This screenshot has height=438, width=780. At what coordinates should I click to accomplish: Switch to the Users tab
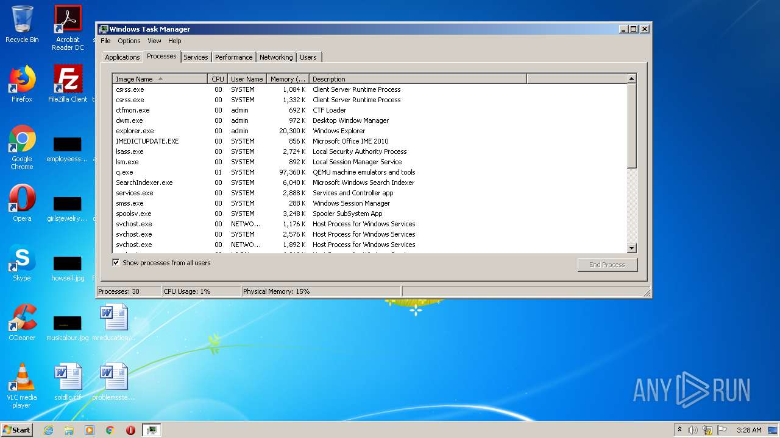click(x=308, y=57)
